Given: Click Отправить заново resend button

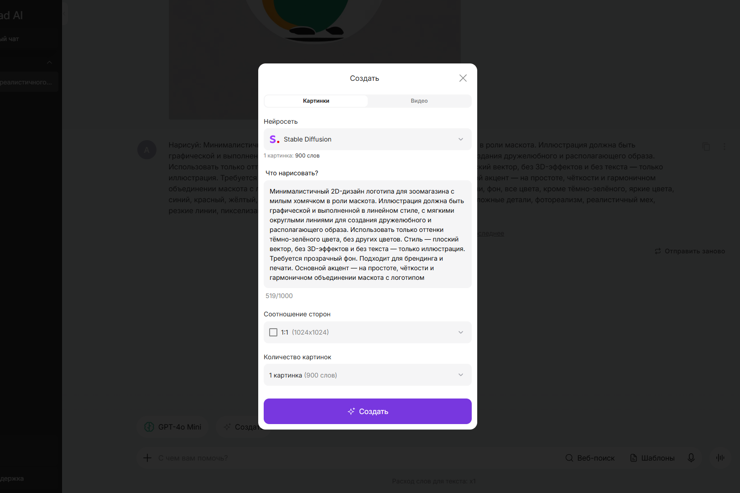Looking at the screenshot, I should (x=690, y=251).
